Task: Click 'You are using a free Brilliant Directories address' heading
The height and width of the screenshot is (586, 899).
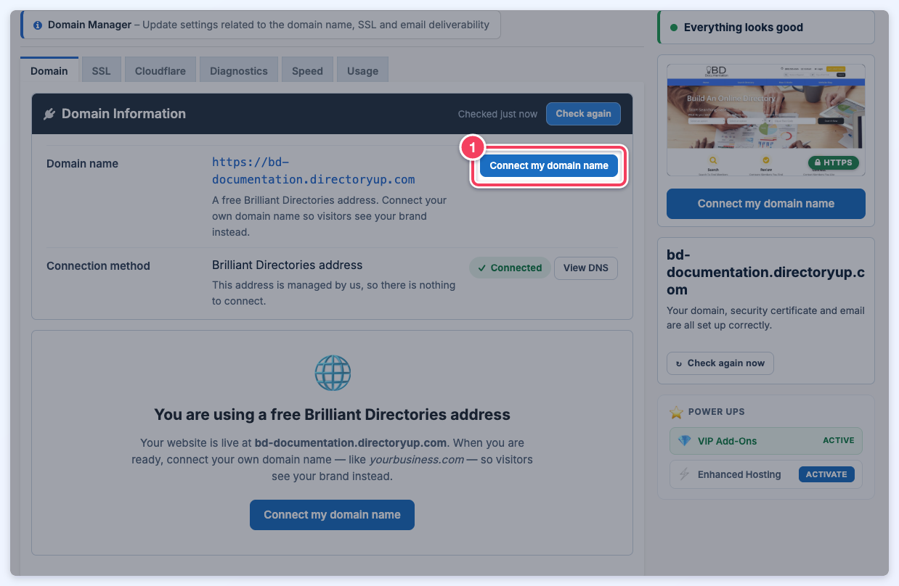Action: [x=333, y=415]
